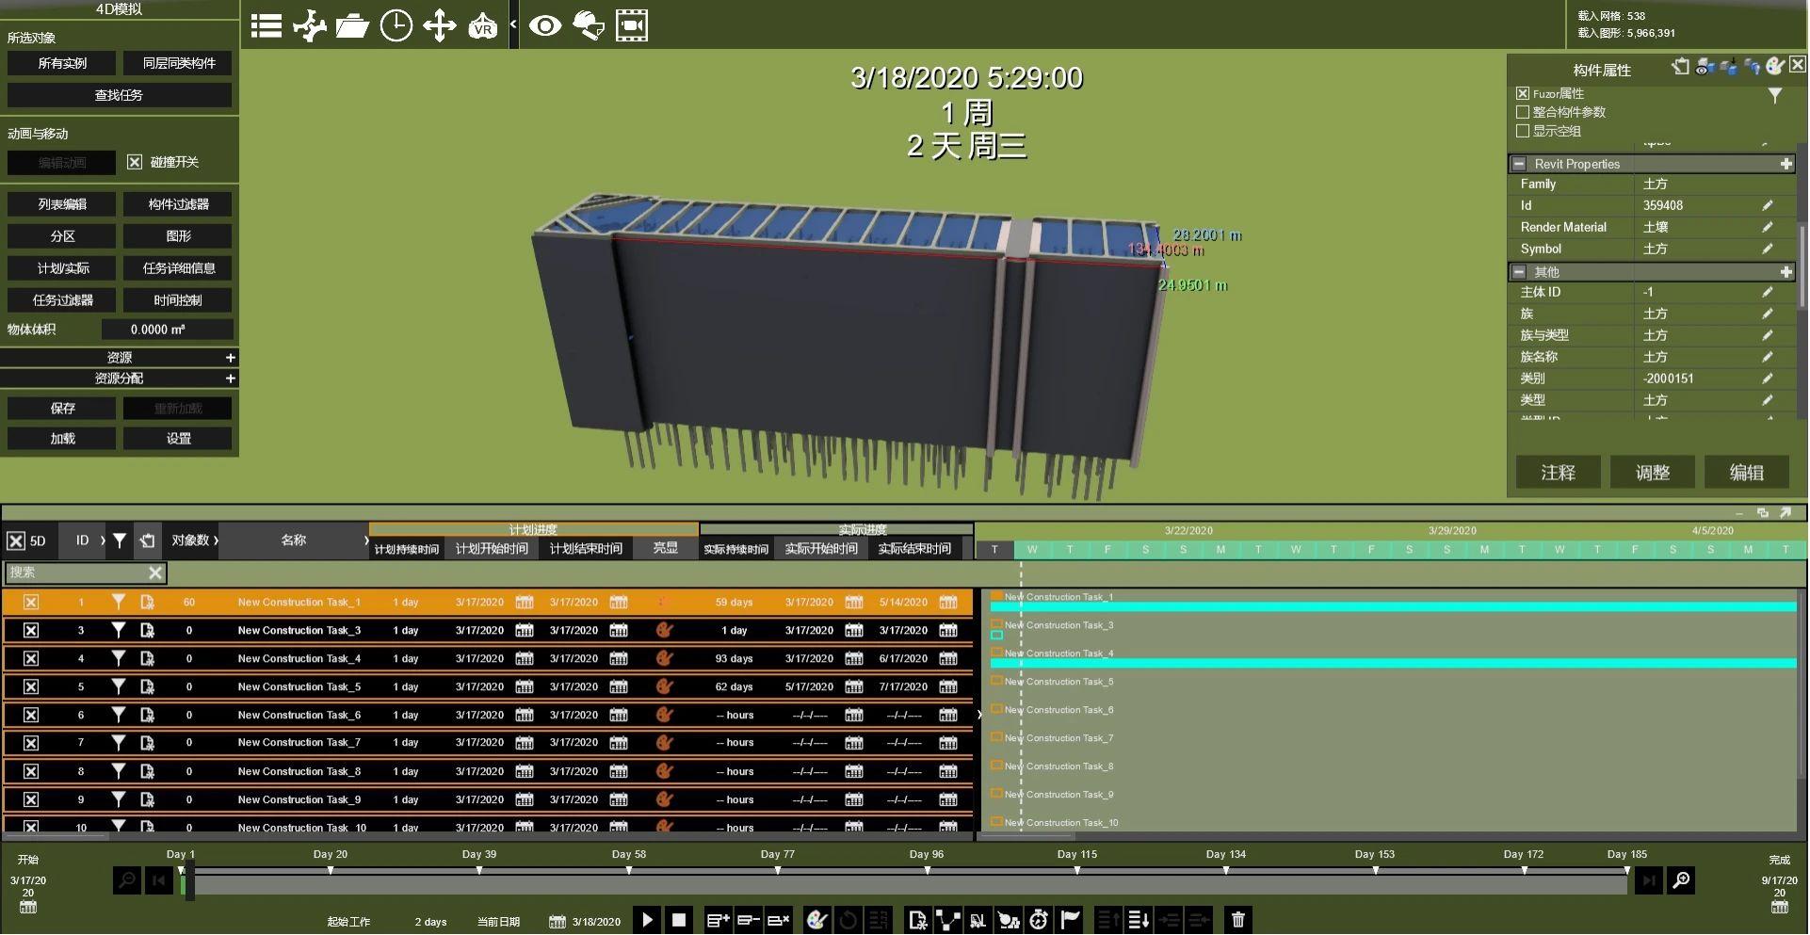1810x935 pixels.
Task: Click the clipboard edit icon in 构件属性 header
Action: (x=1681, y=66)
